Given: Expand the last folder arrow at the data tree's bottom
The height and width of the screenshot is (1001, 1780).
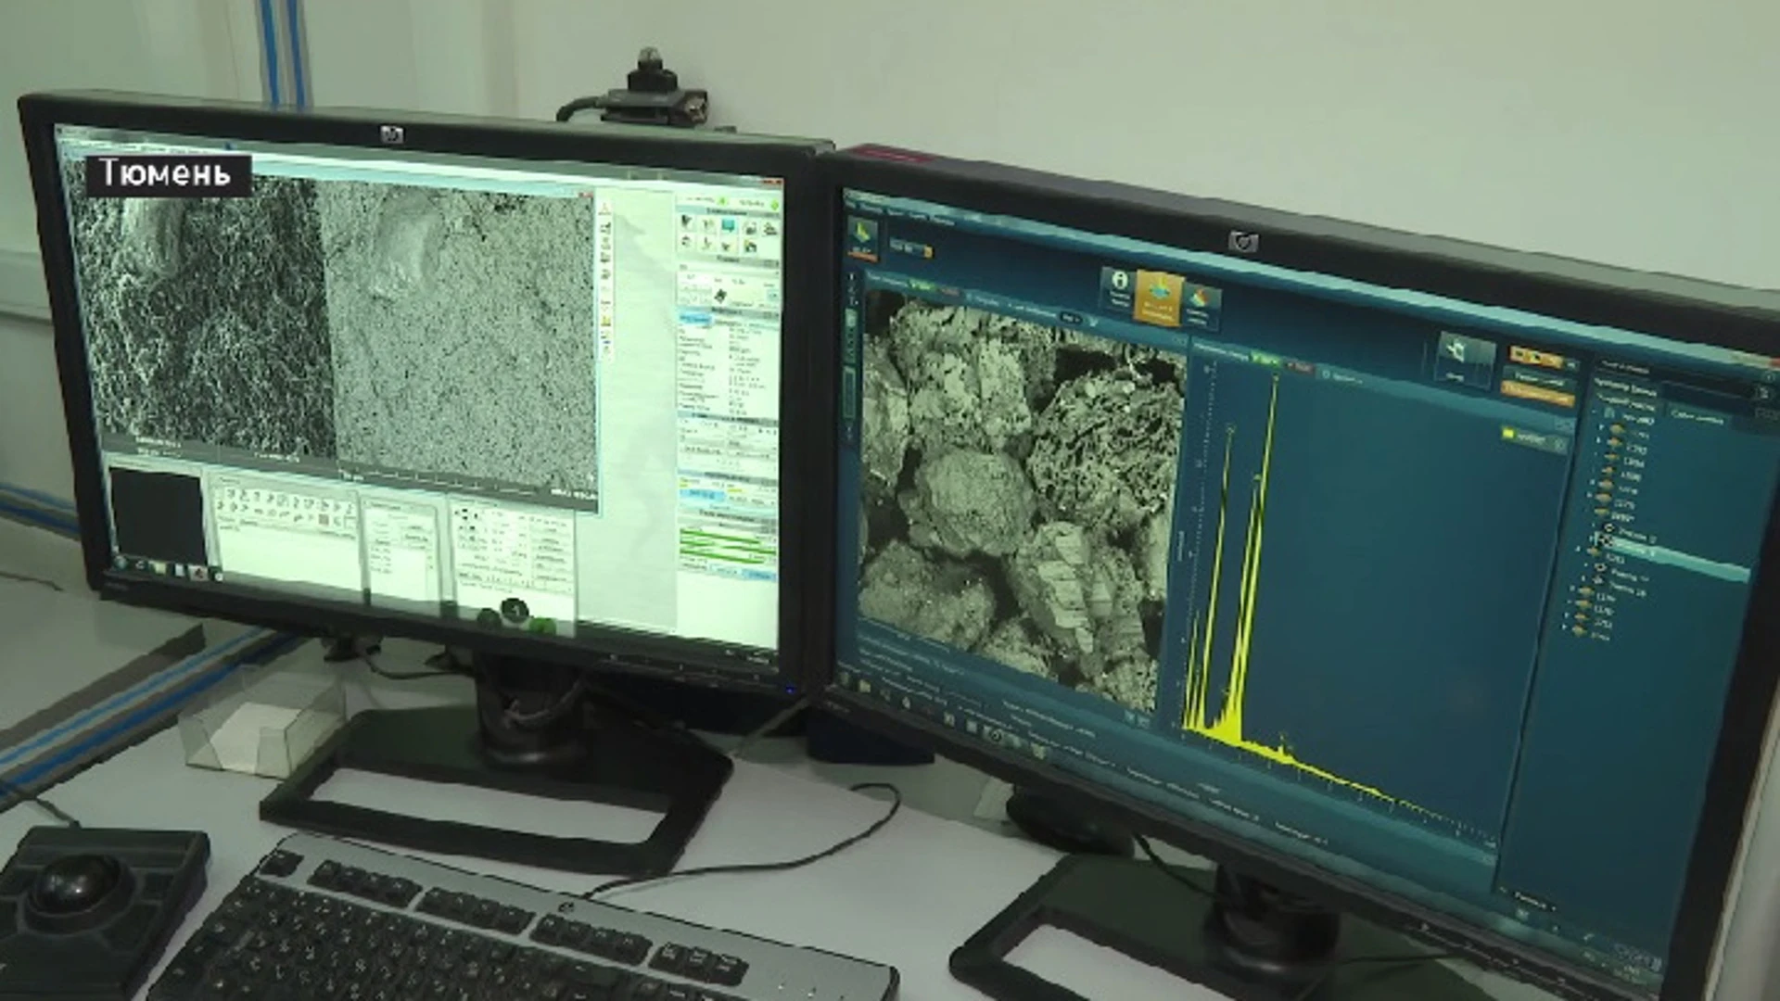Looking at the screenshot, I should [1565, 627].
